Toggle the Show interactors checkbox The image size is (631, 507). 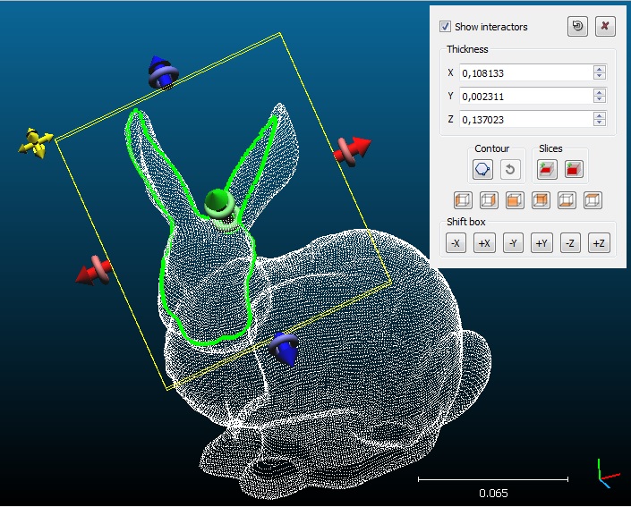(445, 27)
